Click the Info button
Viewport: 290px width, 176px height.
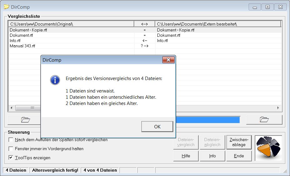(x=212, y=156)
